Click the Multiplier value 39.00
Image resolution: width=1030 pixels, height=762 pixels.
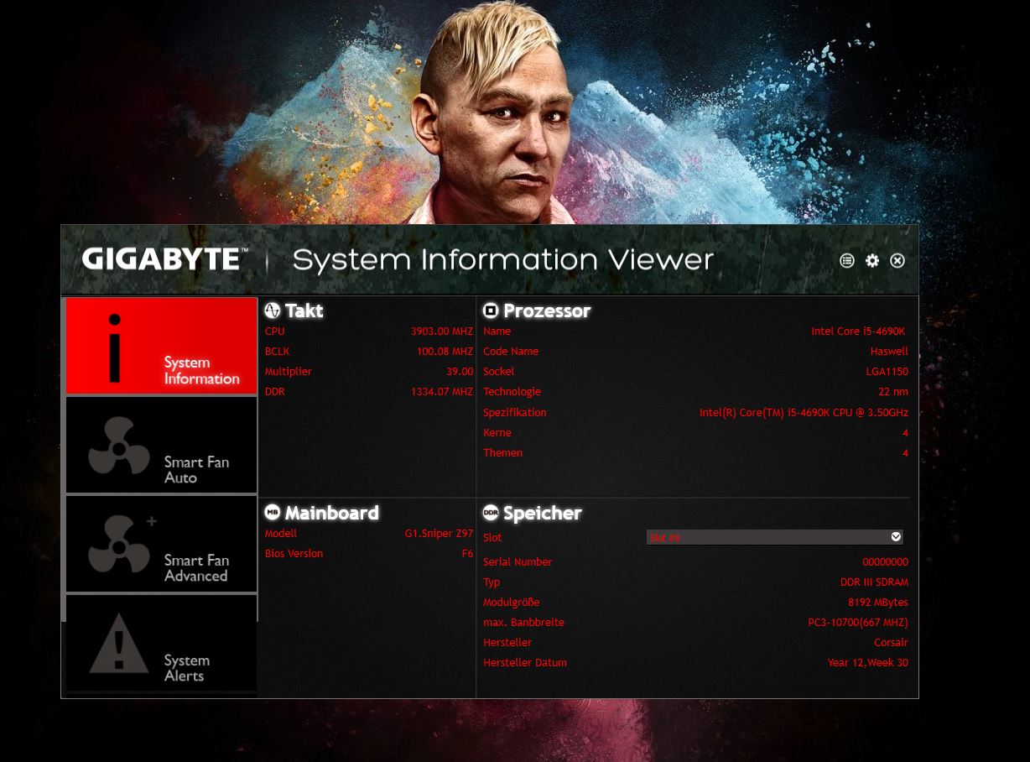pyautogui.click(x=460, y=372)
